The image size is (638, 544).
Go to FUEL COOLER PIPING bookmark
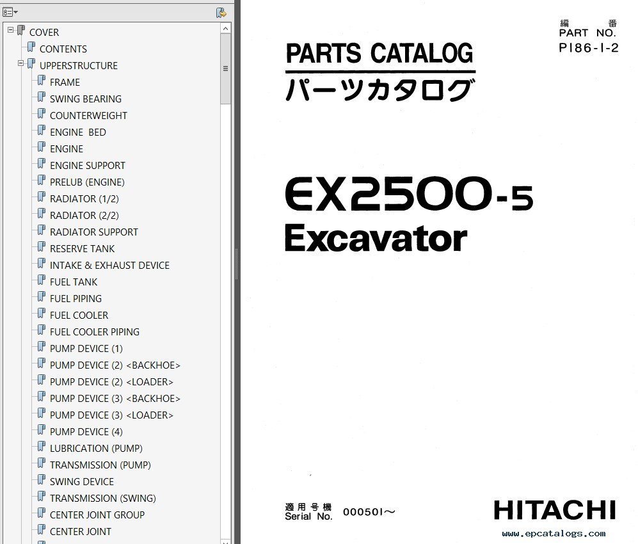[x=95, y=332]
